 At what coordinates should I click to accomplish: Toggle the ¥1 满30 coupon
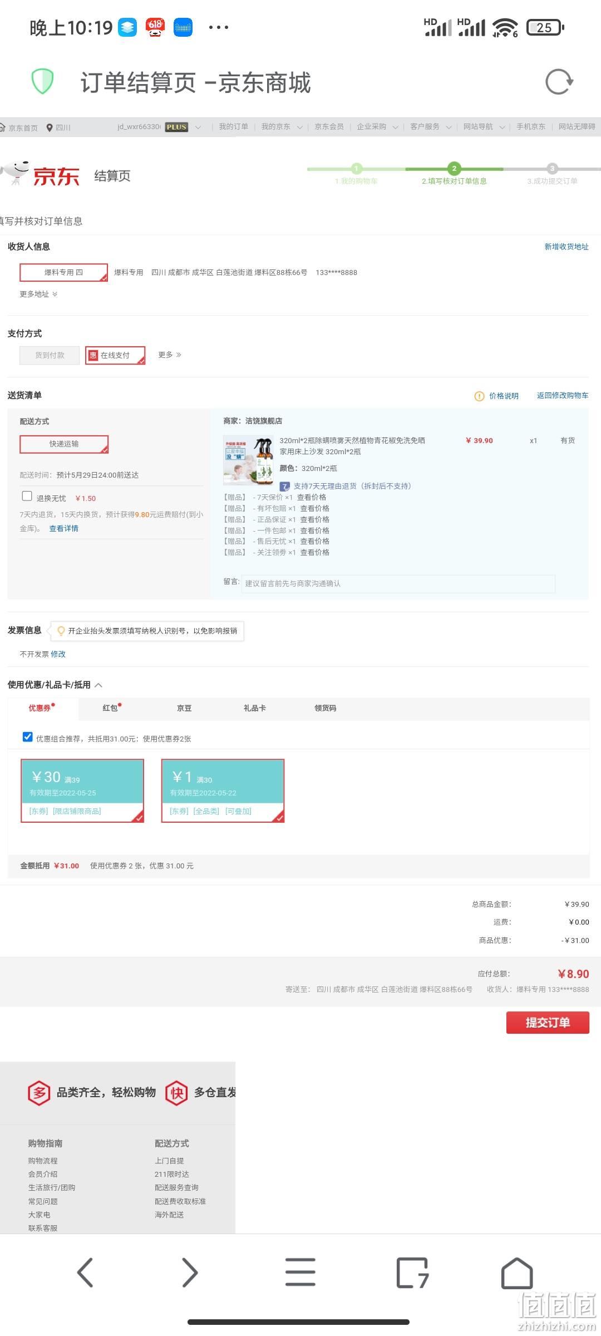point(223,790)
